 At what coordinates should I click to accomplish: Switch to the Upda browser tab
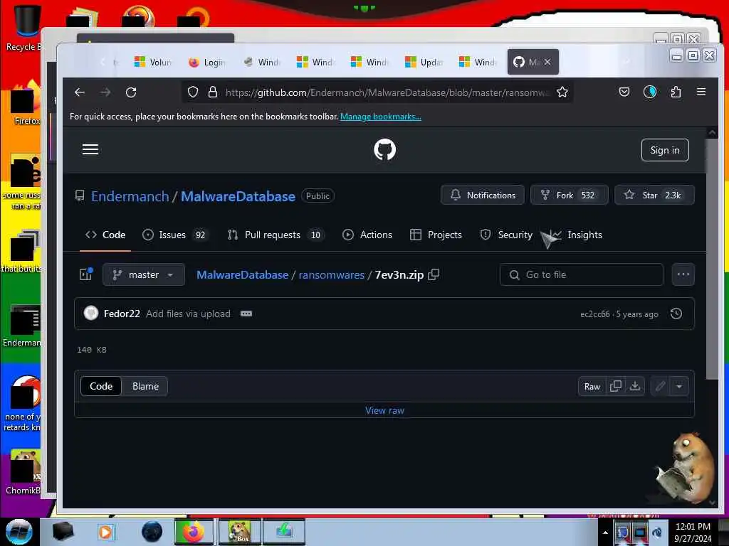tap(424, 62)
